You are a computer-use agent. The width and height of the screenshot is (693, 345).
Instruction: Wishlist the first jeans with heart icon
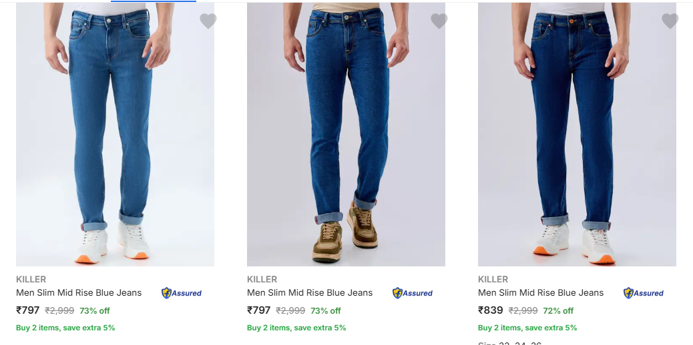point(208,21)
